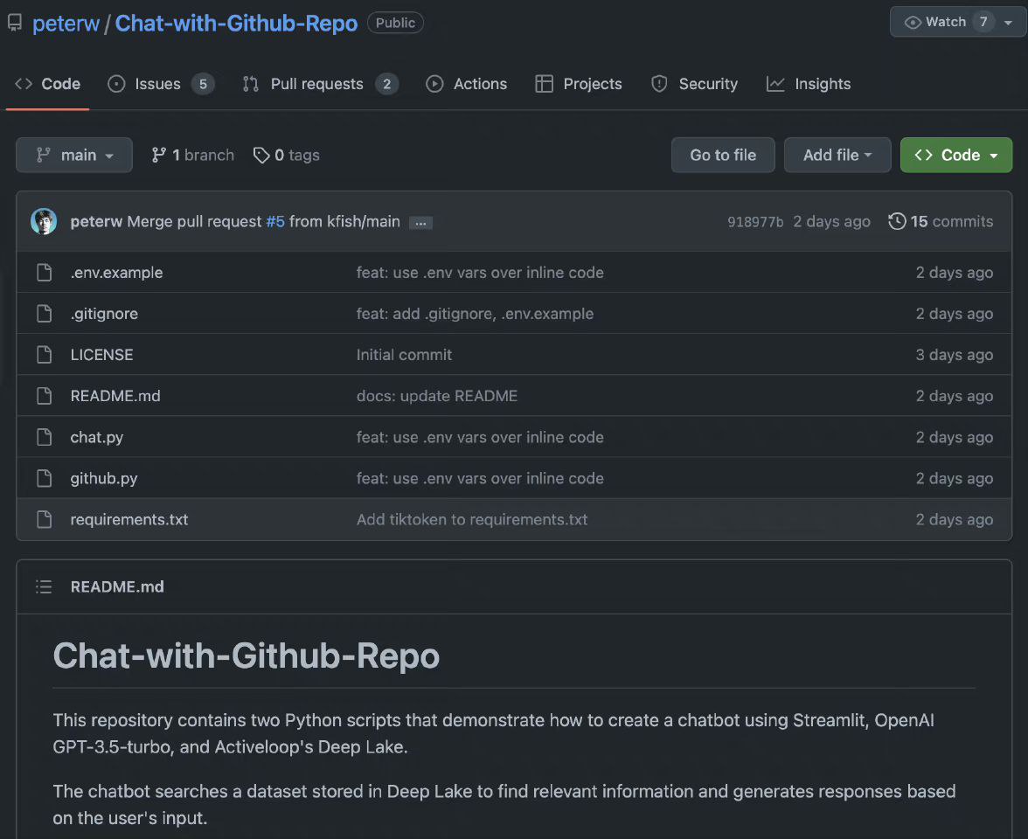This screenshot has height=839, width=1028.
Task: Click the branch icon next to main
Action: [x=158, y=155]
